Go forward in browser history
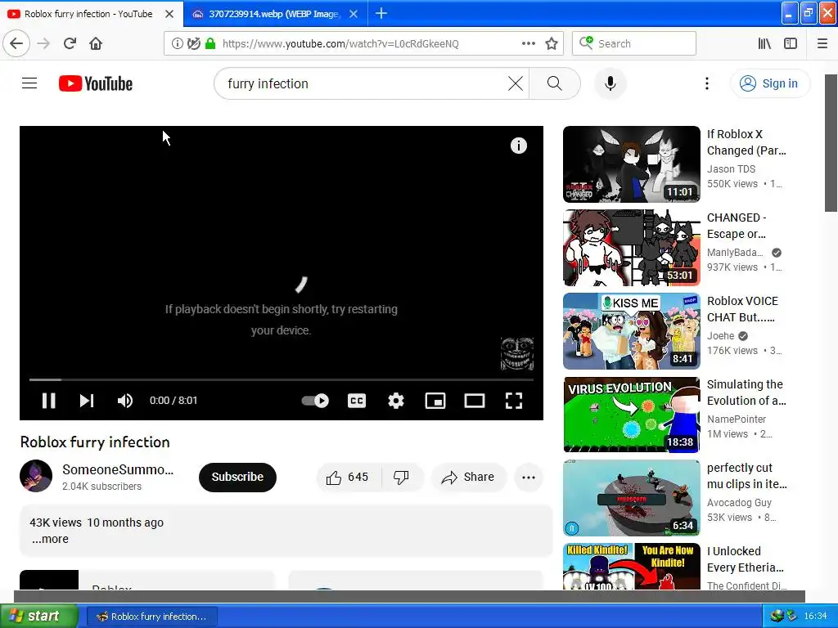Image resolution: width=838 pixels, height=628 pixels. 44,43
